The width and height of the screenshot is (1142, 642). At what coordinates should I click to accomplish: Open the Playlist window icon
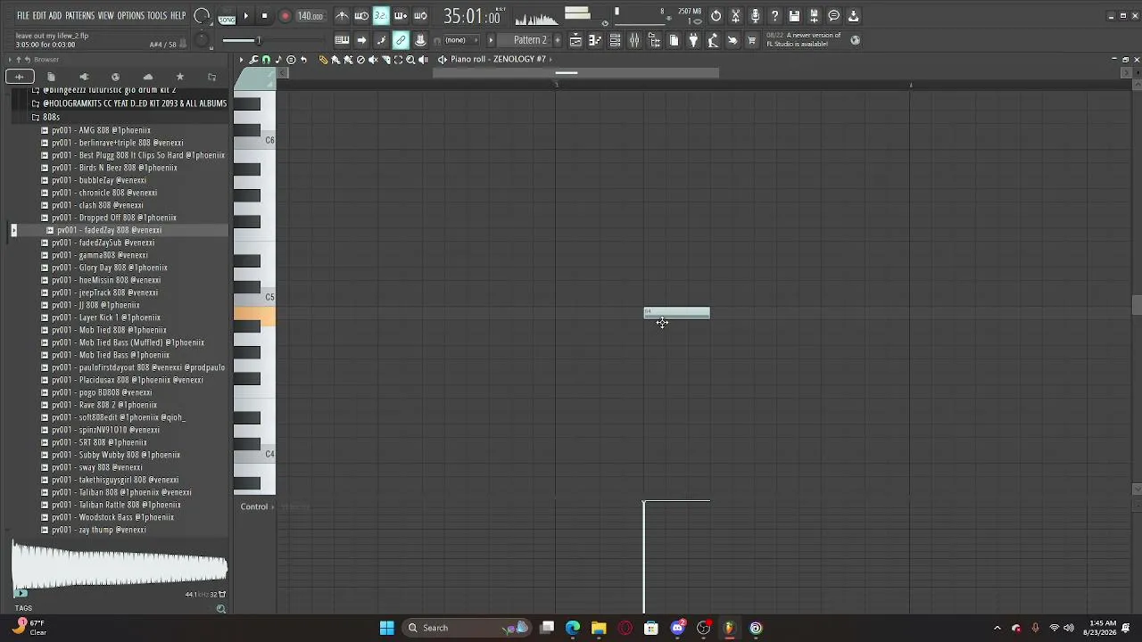pos(575,40)
